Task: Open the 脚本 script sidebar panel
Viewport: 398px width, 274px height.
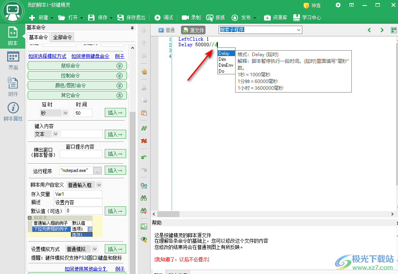Action: click(13, 36)
